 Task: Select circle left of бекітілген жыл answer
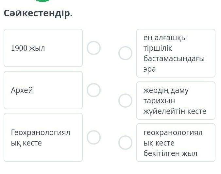pyautogui.click(x=125, y=143)
